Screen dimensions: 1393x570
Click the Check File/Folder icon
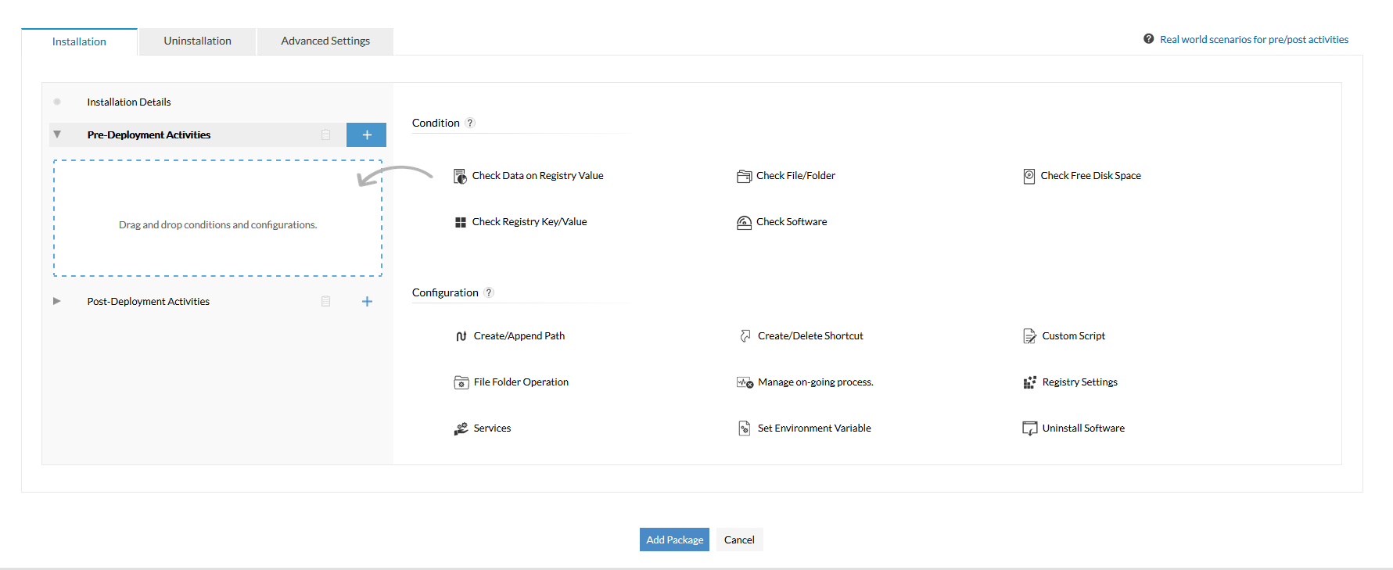coord(744,176)
